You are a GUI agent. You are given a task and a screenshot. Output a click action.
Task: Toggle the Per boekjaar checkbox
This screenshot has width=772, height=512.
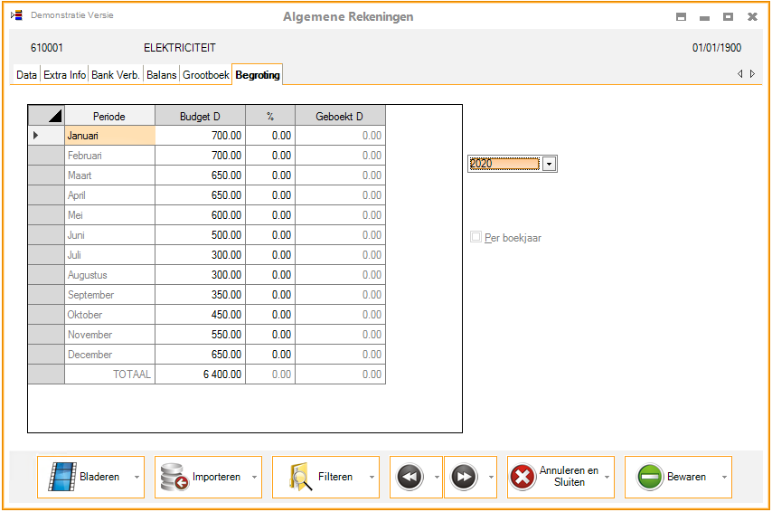475,238
